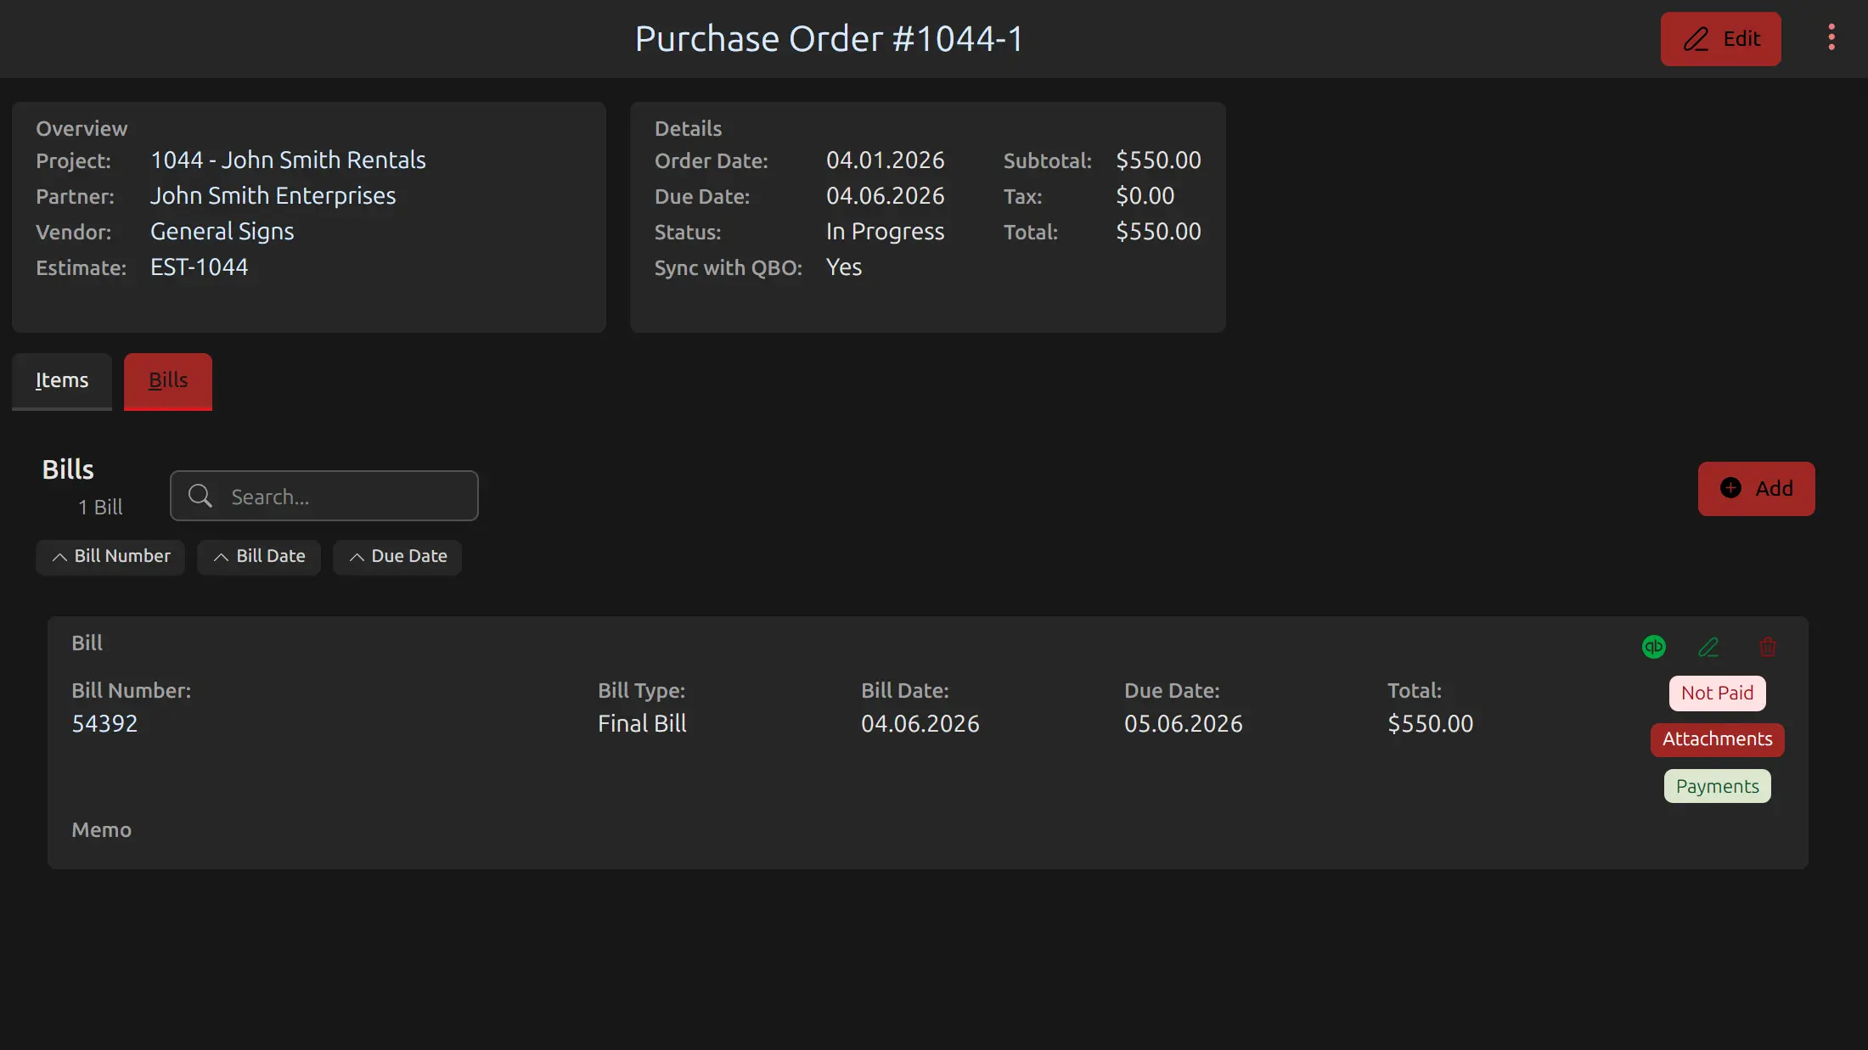Switch to the Items tab
1868x1050 pixels.
[61, 381]
